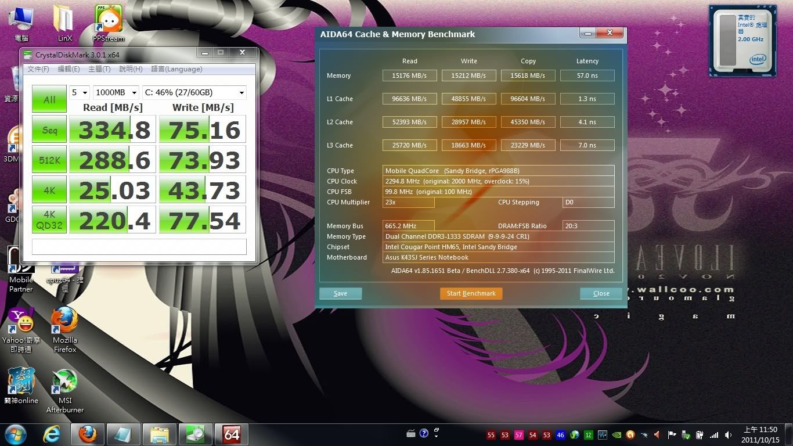Open the test size dropdown 1000MB

116,92
